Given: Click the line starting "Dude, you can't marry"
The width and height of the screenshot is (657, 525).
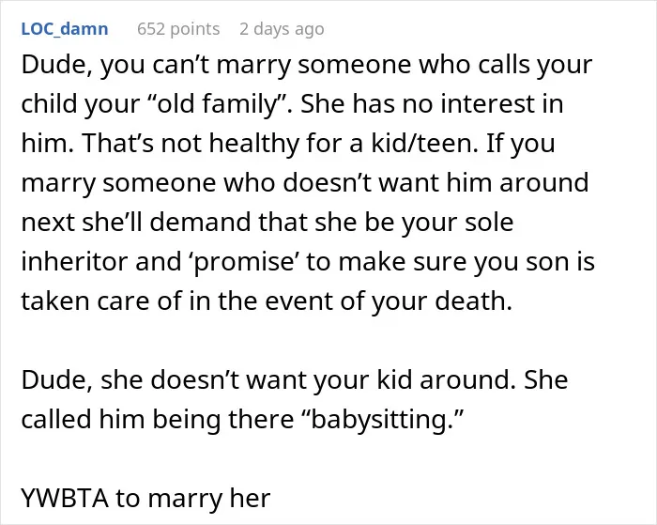Looking at the screenshot, I should (307, 65).
